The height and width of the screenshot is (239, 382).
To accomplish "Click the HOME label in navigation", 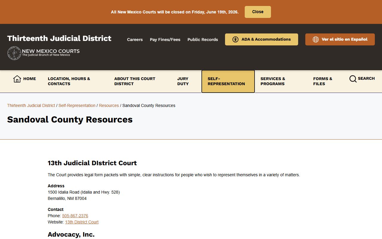I will [x=30, y=79].
